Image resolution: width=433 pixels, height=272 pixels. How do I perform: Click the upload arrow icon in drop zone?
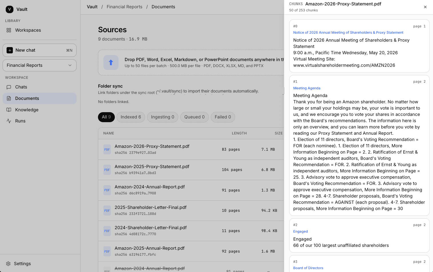pyautogui.click(x=111, y=63)
